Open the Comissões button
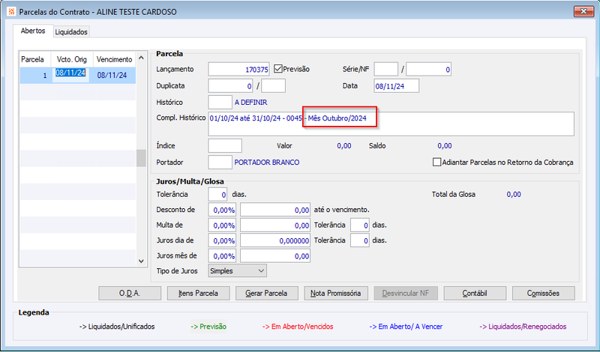 (543, 294)
